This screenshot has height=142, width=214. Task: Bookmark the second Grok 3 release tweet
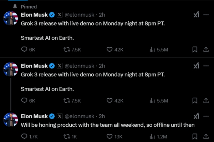click(x=195, y=100)
